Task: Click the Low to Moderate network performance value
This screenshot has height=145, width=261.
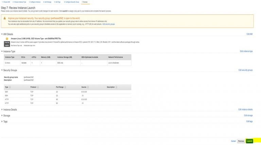Action: [x=114, y=63]
